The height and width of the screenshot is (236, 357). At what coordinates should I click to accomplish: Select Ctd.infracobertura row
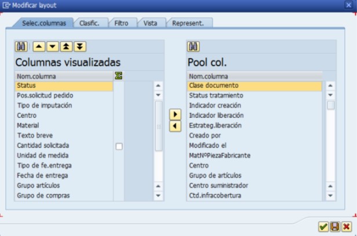(254, 196)
